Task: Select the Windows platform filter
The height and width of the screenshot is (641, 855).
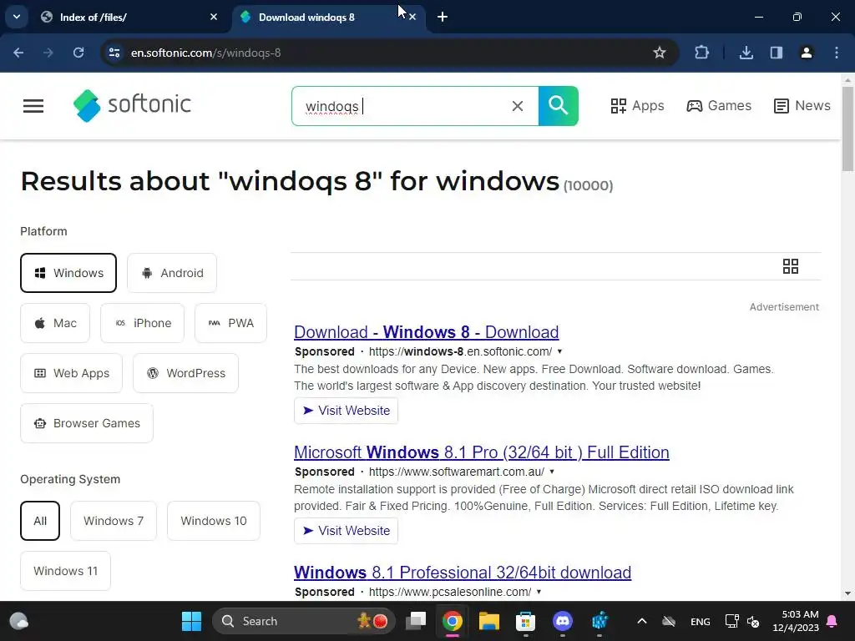Action: tap(68, 273)
